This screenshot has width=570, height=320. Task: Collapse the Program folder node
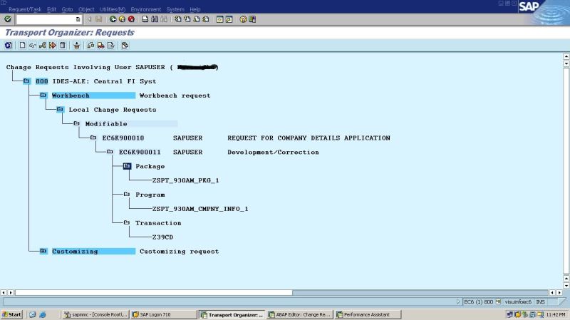point(127,195)
